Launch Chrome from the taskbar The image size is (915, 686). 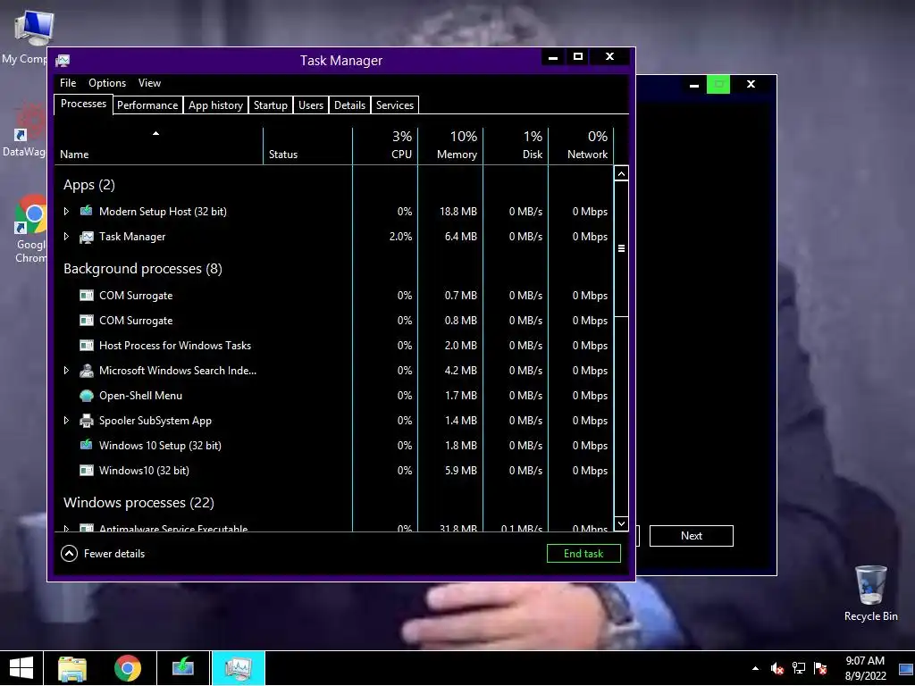tap(127, 668)
